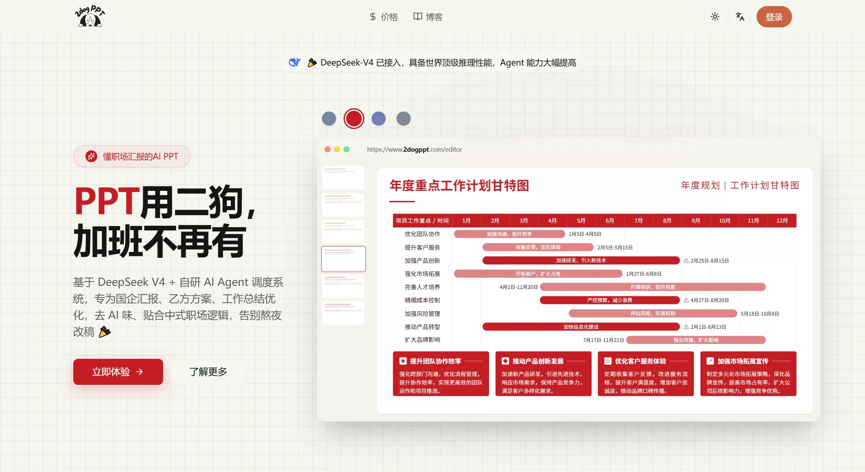Viewport: 865px width, 472px height.
Task: Click the 开展培训，提升技能 Gantt bar
Action: tap(653, 287)
